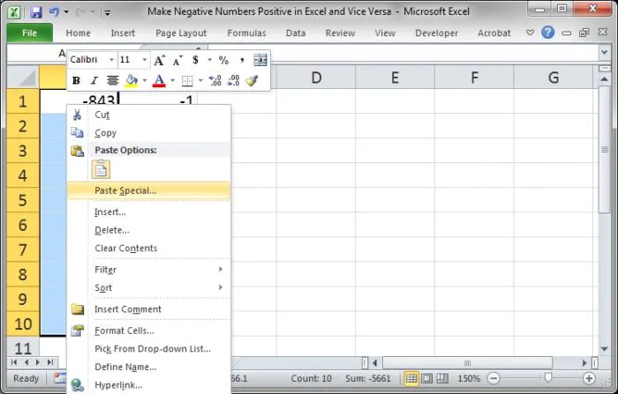618x394 pixels.
Task: Click the zoom in plus button
Action: 589,379
